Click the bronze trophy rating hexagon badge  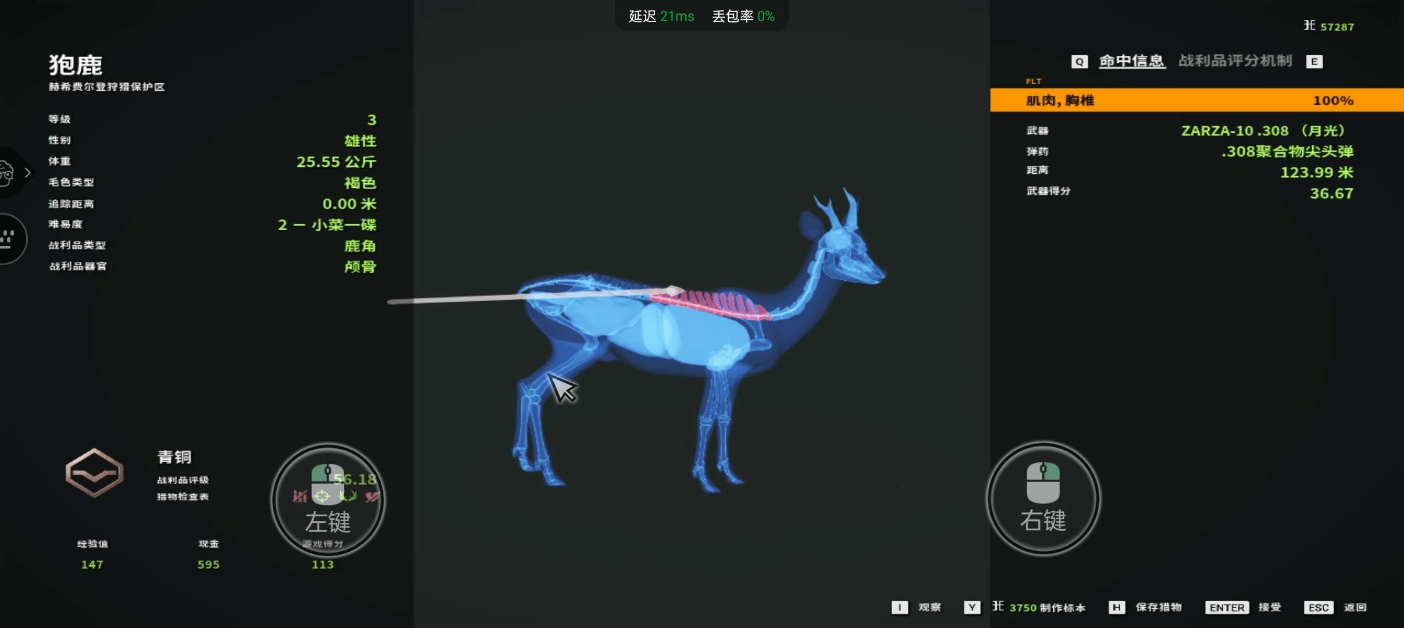point(94,473)
